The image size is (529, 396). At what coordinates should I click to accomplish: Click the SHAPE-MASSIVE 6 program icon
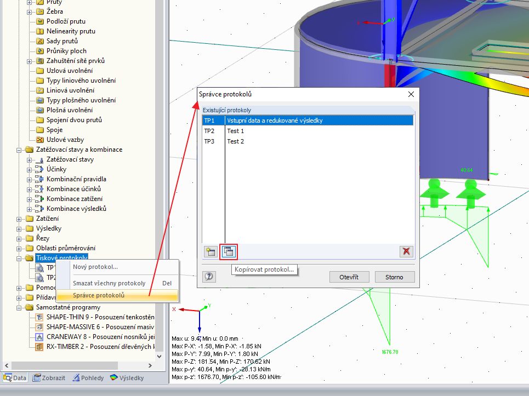click(40, 327)
